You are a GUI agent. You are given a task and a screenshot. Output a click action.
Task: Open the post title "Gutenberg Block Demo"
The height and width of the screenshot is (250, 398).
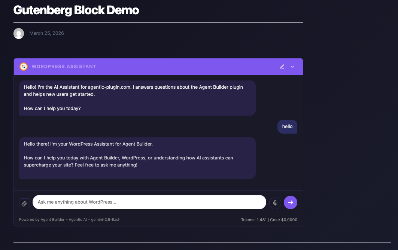pos(76,10)
